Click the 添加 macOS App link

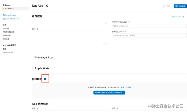tap(9, 15)
